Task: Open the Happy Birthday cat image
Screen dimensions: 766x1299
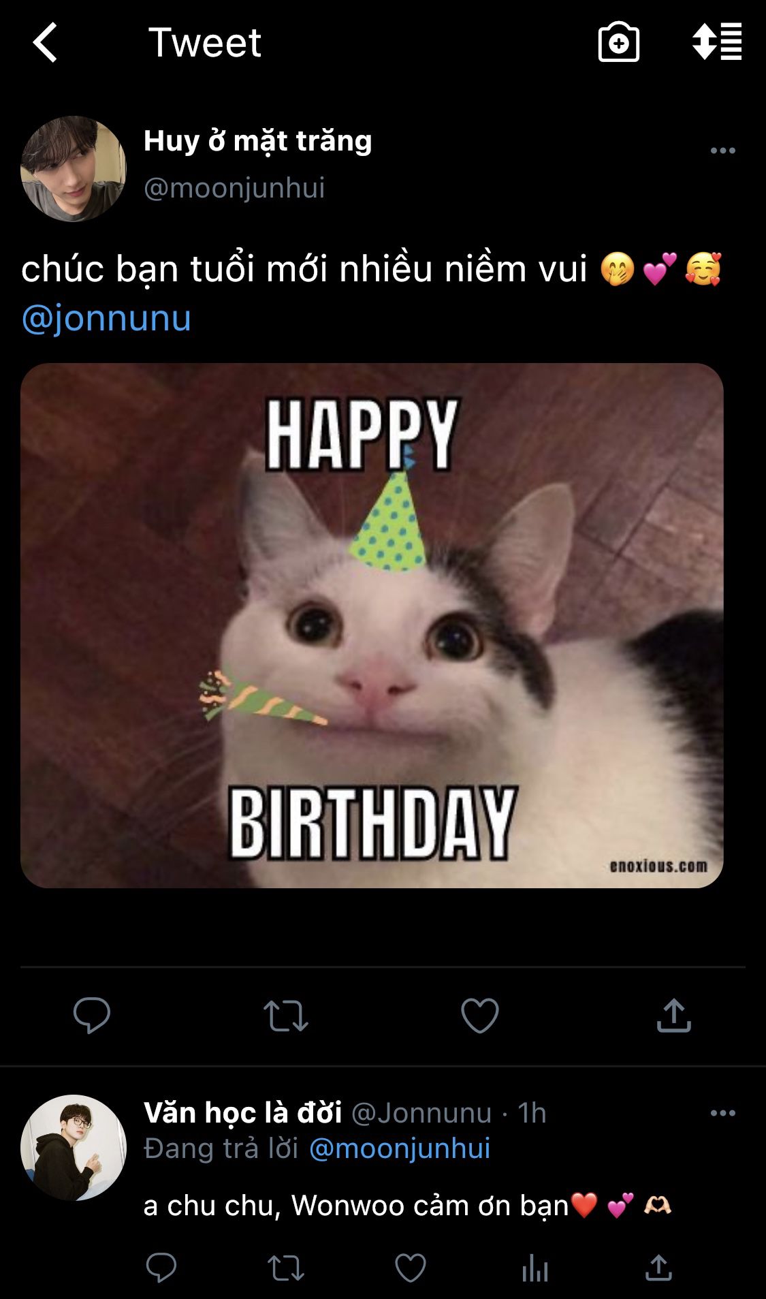Action: pos(372,625)
